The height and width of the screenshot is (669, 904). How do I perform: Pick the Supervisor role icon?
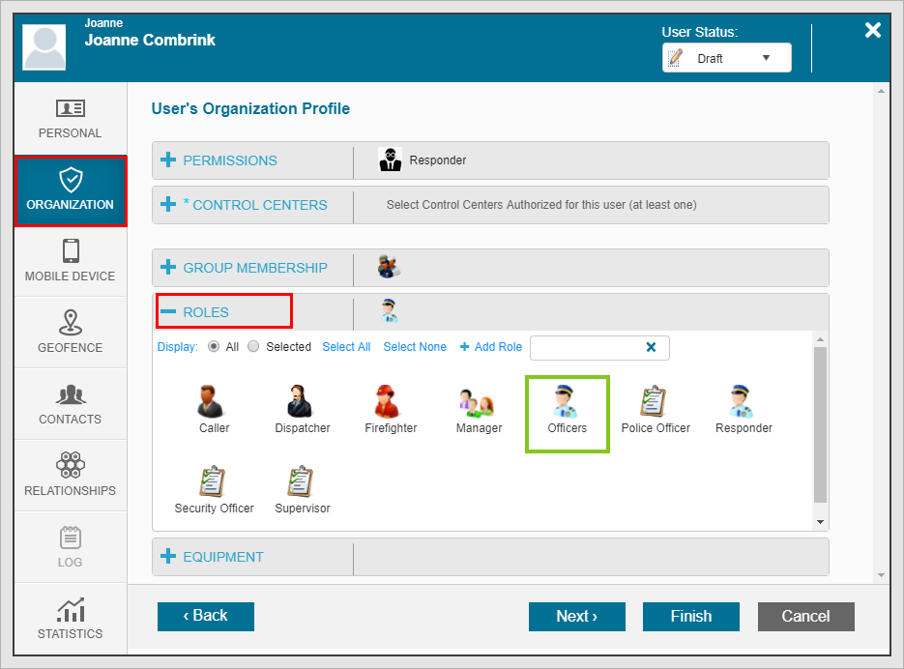click(302, 481)
